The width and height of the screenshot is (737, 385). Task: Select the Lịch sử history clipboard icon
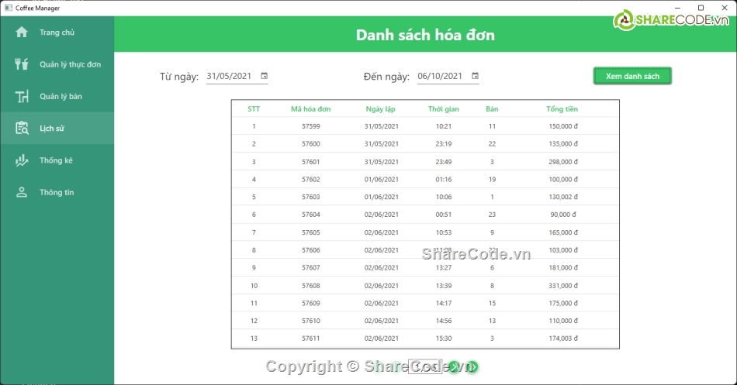(x=22, y=128)
